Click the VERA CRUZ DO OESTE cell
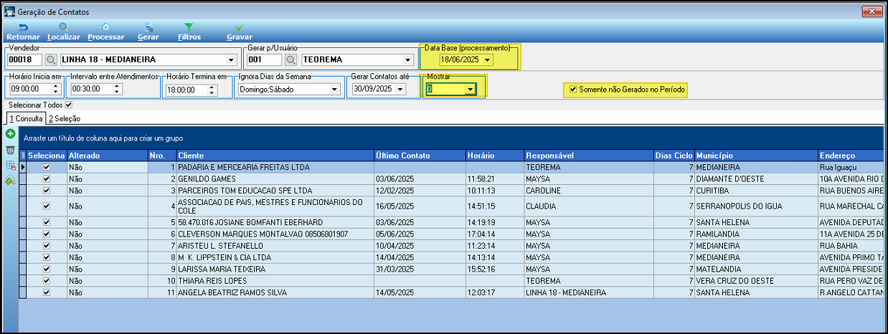Image resolution: width=888 pixels, height=334 pixels. tap(756, 281)
